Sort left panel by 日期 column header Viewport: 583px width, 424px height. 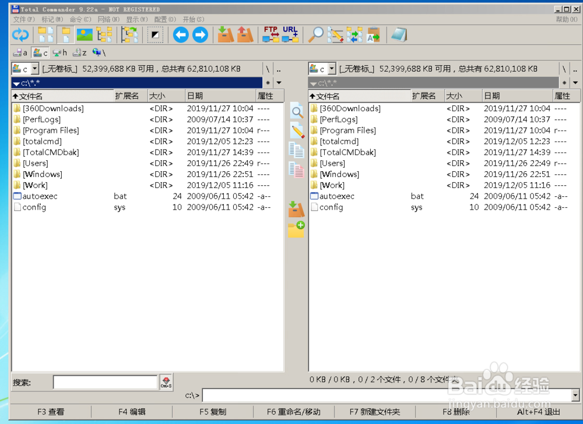pos(220,96)
